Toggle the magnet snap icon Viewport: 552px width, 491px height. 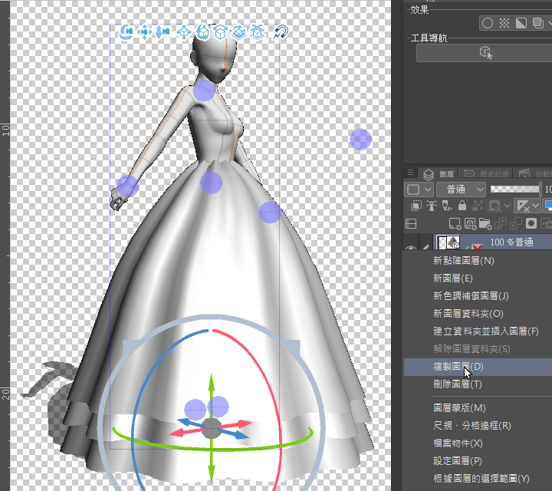(281, 32)
